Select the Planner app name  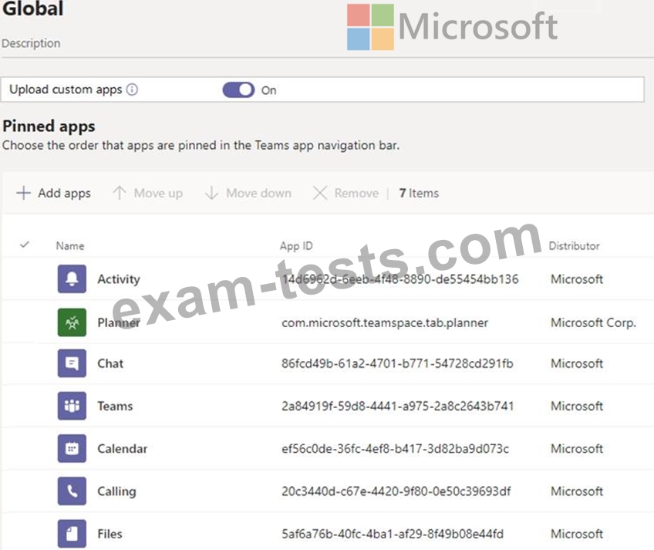tap(119, 322)
